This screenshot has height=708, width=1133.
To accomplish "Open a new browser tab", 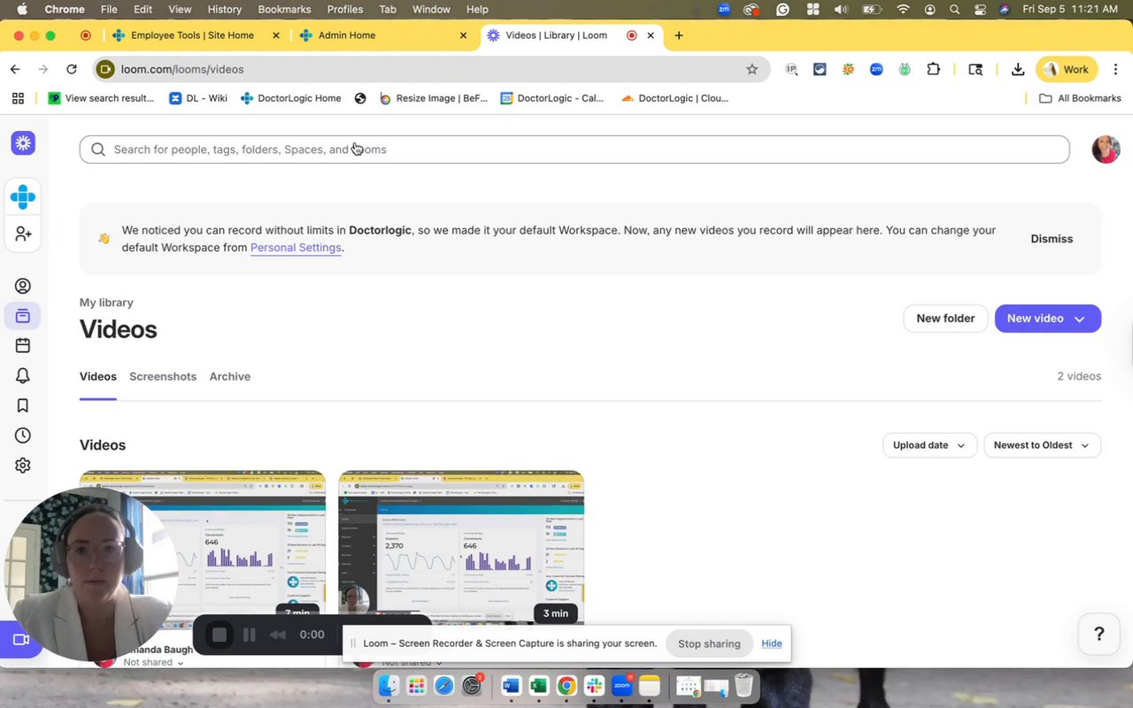I will point(679,35).
